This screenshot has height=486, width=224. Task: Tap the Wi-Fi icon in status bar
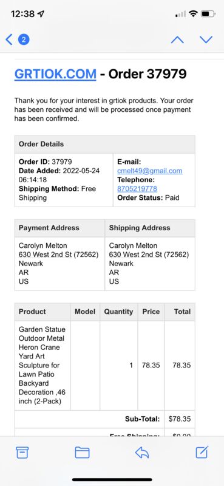(193, 13)
